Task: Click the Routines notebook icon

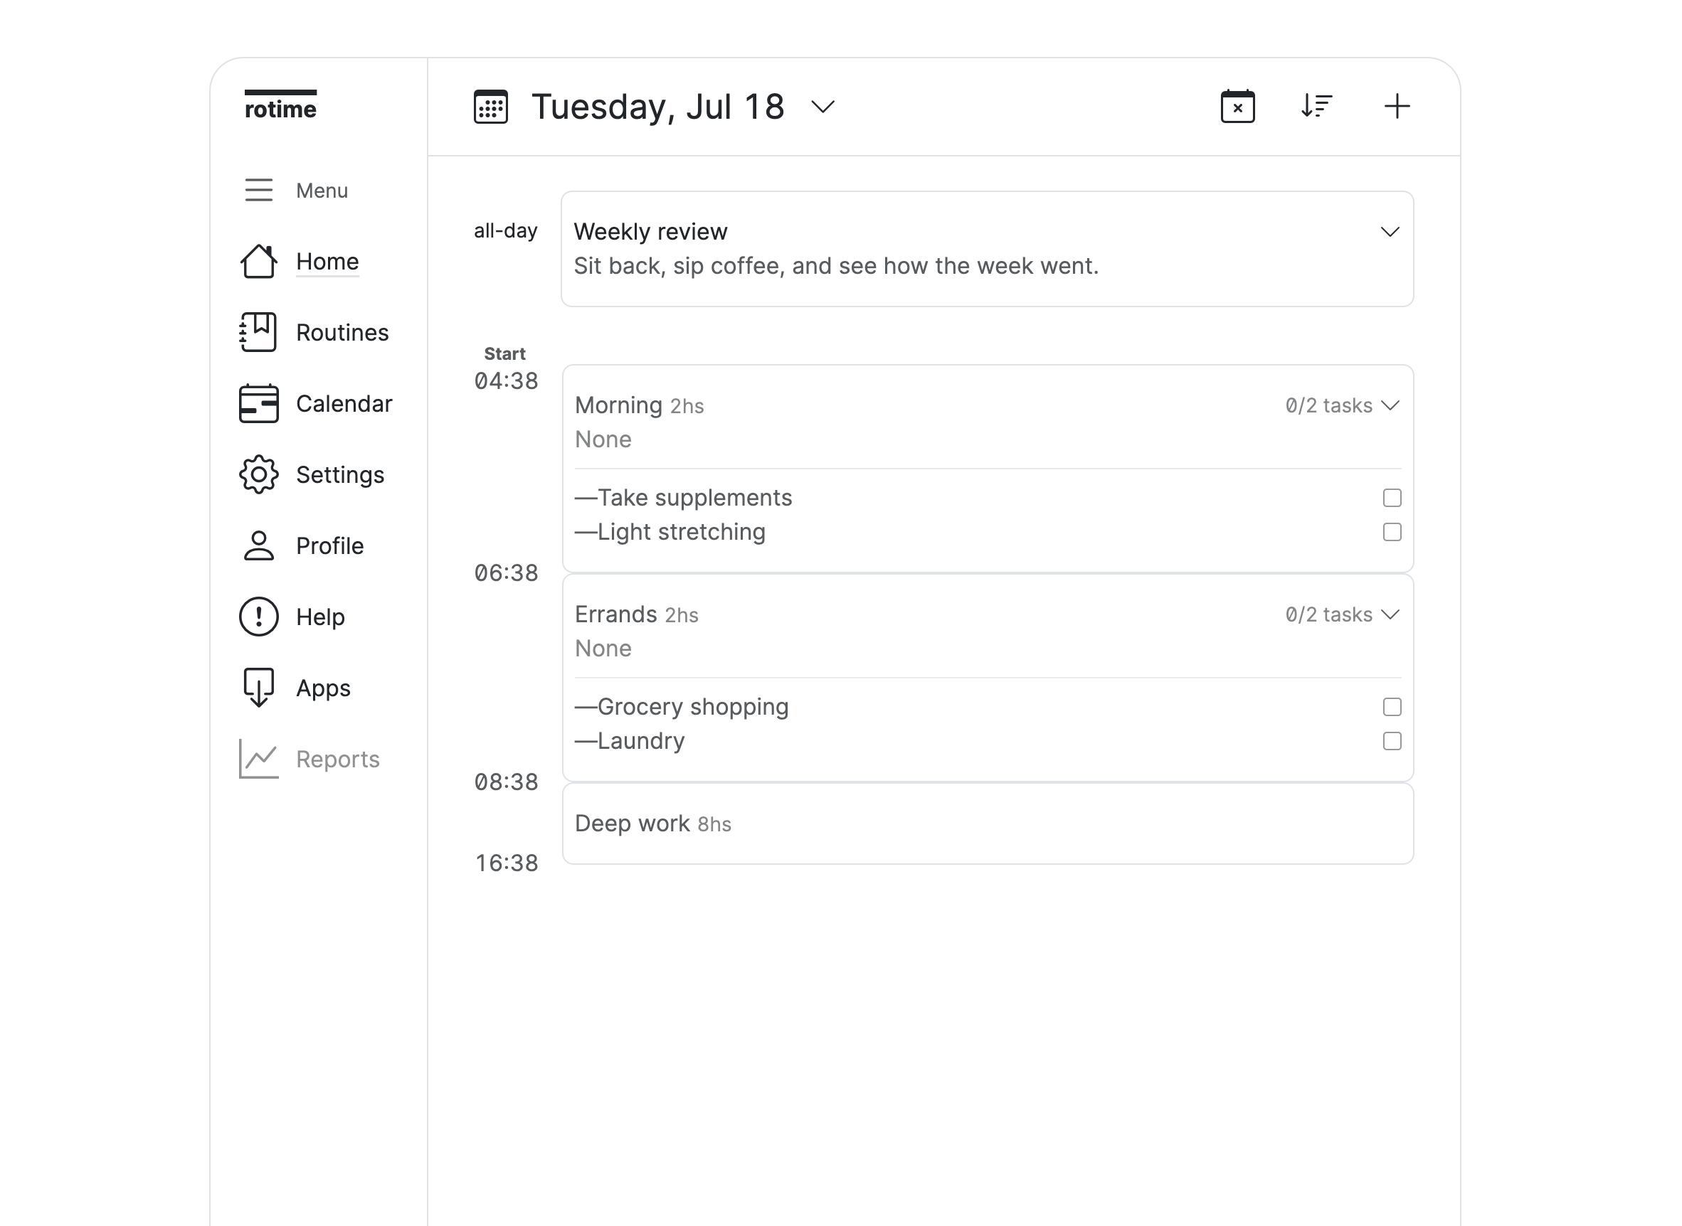Action: (258, 331)
